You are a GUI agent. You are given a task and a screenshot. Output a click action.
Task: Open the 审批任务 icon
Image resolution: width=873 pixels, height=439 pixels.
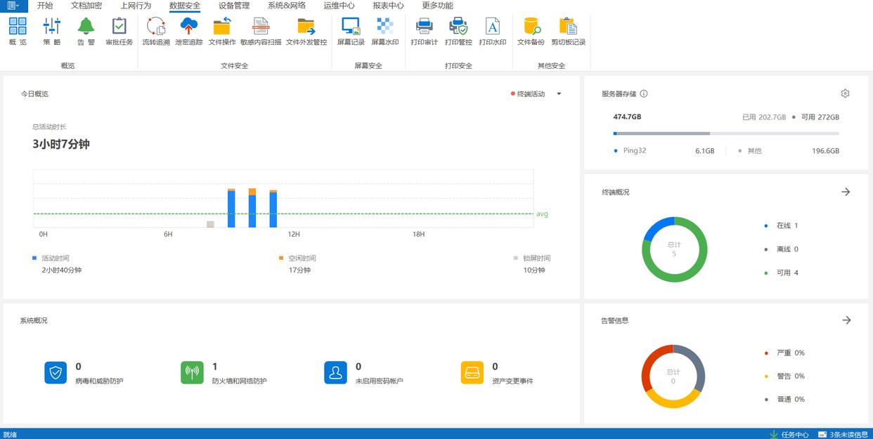[x=119, y=27]
